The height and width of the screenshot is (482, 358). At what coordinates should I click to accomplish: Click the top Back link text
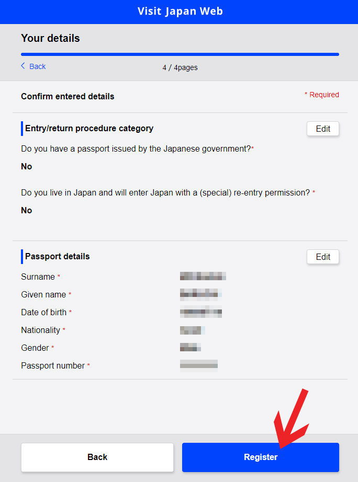click(37, 66)
